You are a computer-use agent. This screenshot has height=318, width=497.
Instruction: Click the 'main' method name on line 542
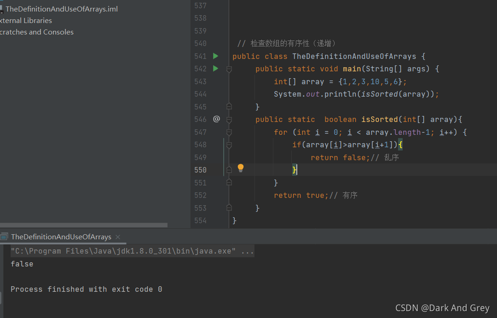tap(352, 69)
